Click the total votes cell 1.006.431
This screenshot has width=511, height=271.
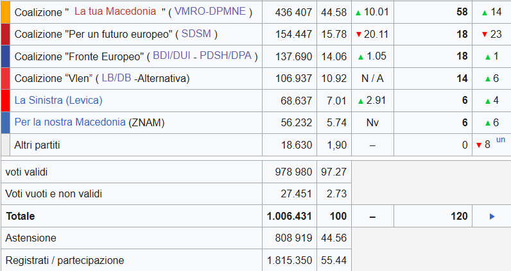[x=289, y=217]
